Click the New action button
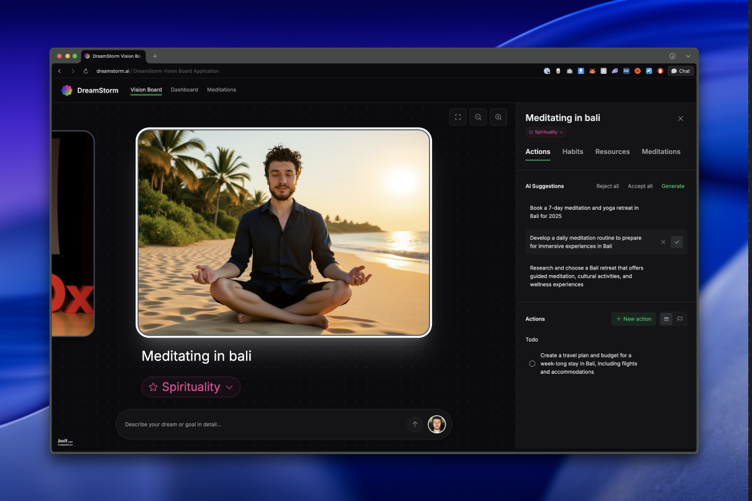 [633, 319]
